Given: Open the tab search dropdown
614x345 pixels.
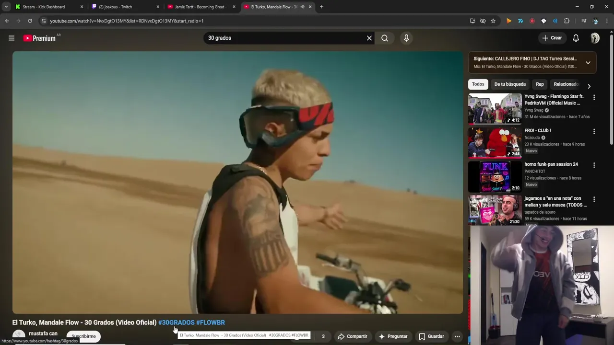Looking at the screenshot, I should click(x=6, y=7).
